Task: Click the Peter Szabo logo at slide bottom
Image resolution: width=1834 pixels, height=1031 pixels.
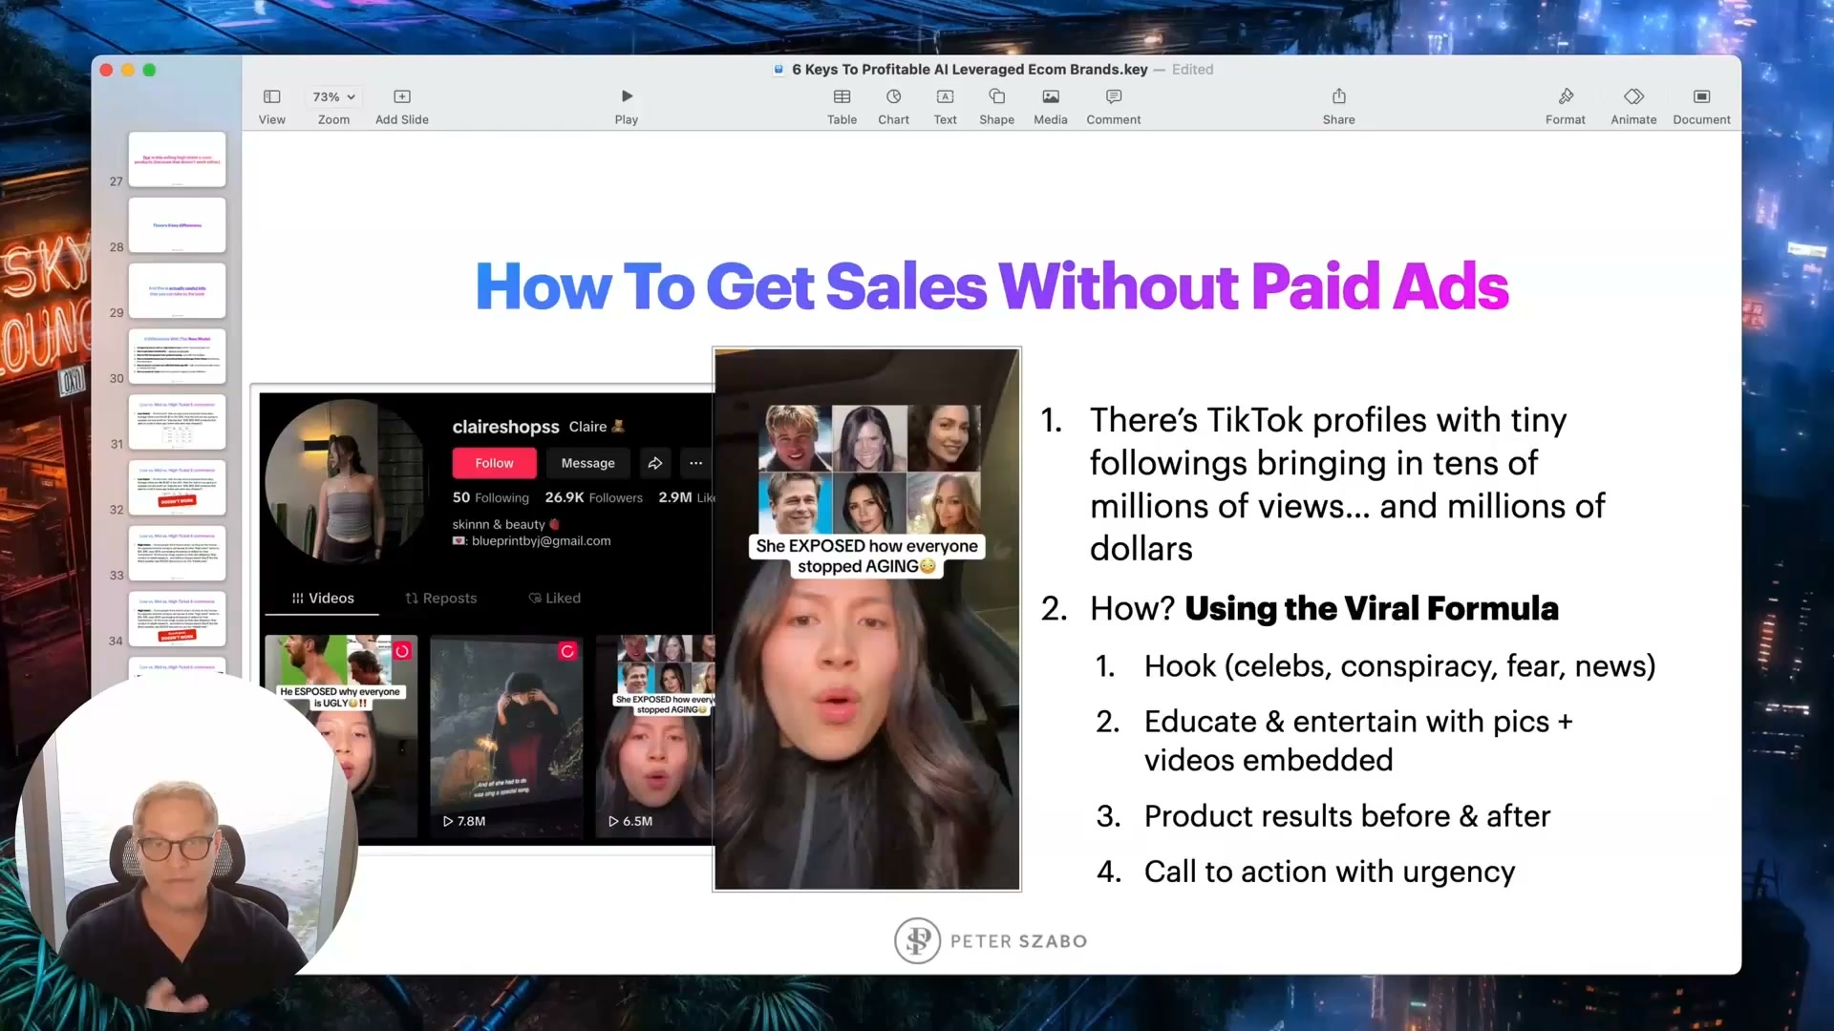Action: (x=991, y=941)
